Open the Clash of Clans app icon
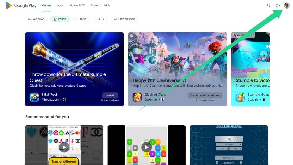The height and width of the screenshot is (165, 293). (x=137, y=97)
